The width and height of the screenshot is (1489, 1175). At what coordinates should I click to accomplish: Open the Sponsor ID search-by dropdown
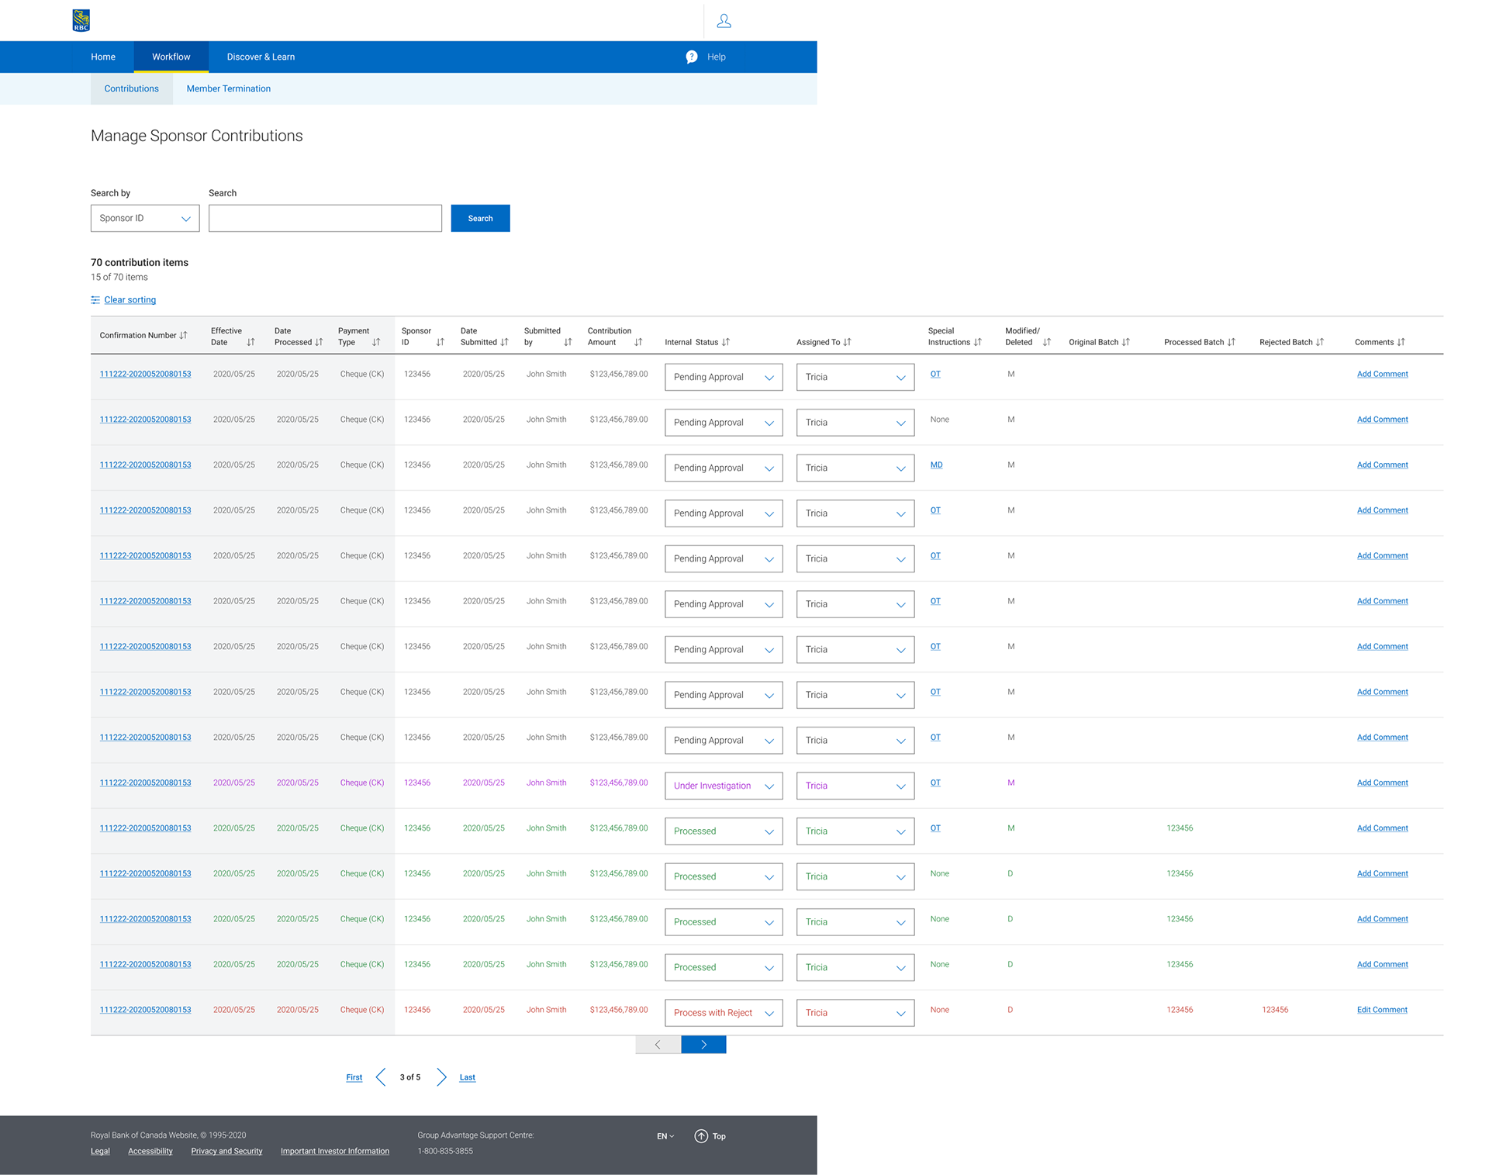point(145,219)
